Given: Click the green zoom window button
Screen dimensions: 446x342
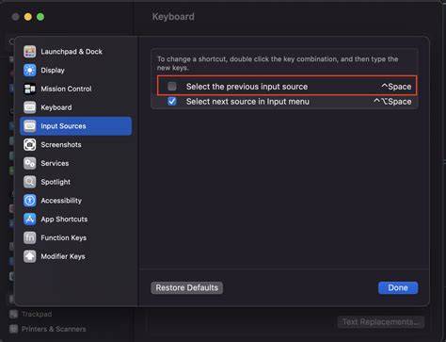Looking at the screenshot, I should [x=40, y=17].
